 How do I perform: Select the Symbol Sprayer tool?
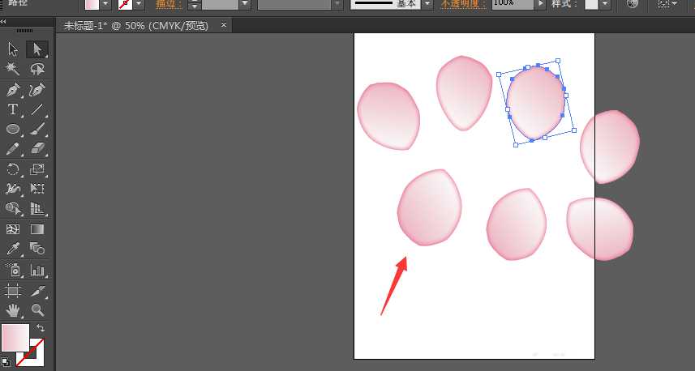coord(13,270)
